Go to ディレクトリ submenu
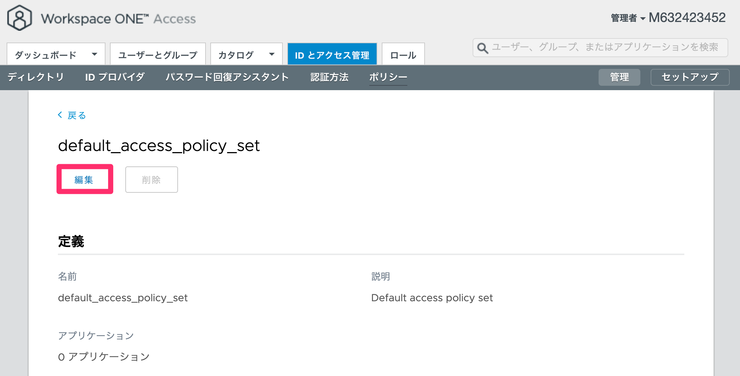The width and height of the screenshot is (740, 376). (x=36, y=77)
